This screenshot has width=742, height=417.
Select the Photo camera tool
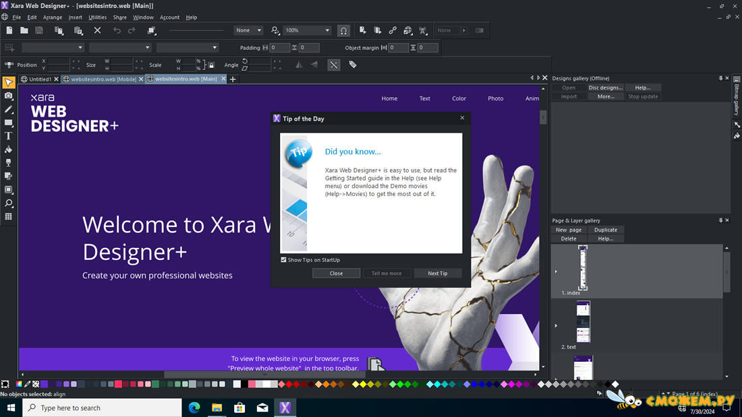point(9,96)
